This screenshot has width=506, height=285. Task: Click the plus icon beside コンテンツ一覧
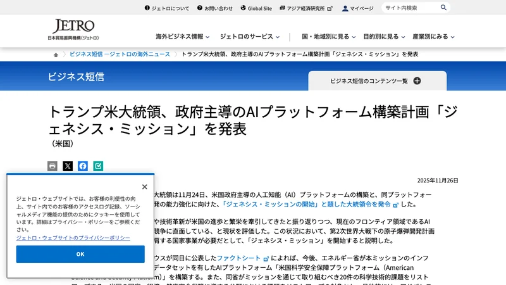417,81
